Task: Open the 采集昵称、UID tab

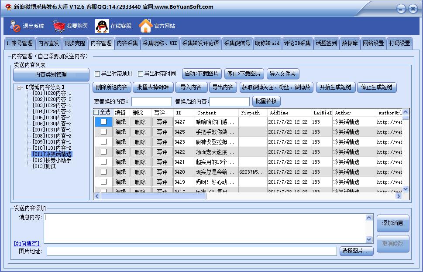Action: pyautogui.click(x=160, y=44)
